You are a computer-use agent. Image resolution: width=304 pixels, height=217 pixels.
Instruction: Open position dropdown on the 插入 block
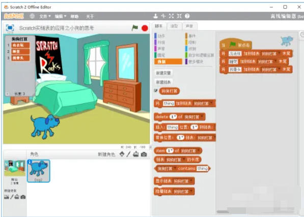click(x=194, y=127)
